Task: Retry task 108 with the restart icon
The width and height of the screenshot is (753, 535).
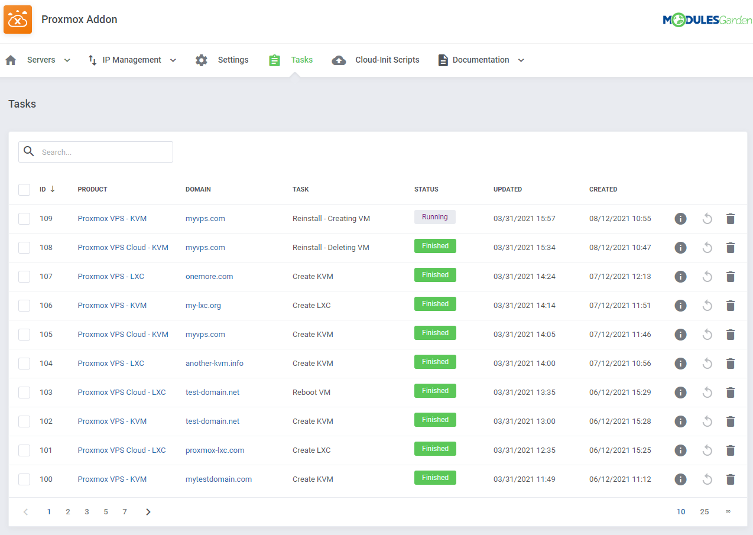Action: tap(707, 247)
